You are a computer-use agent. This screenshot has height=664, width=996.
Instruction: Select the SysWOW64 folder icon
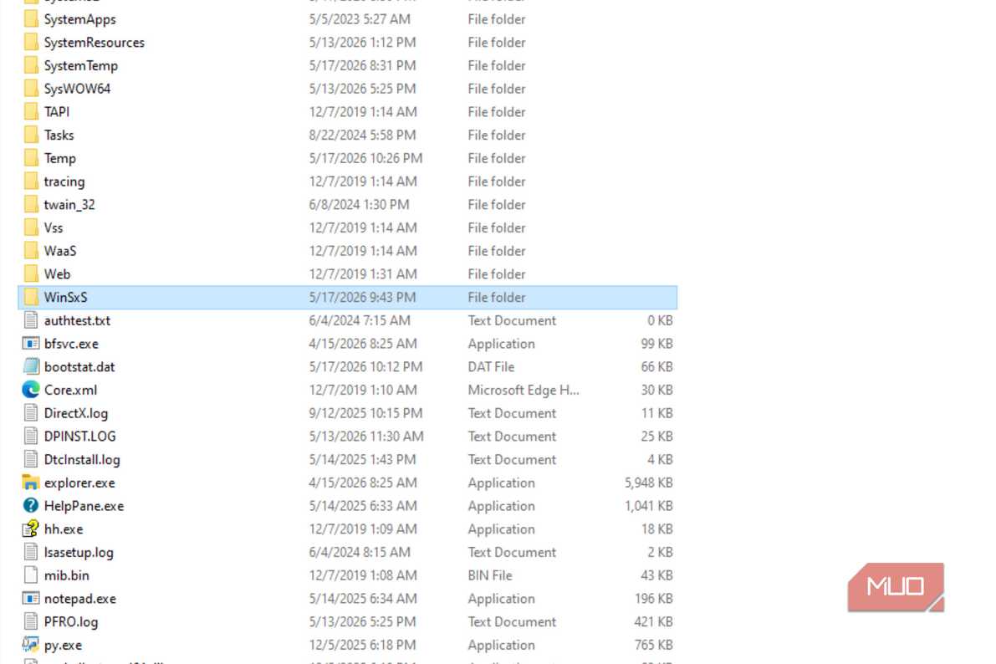click(30, 89)
